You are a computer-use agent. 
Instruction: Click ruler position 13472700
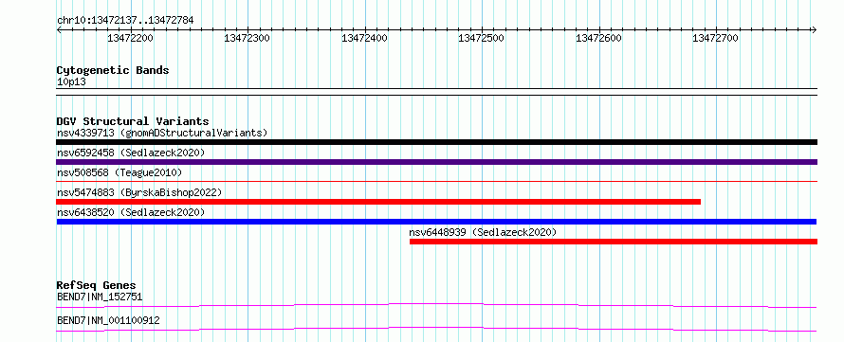(715, 38)
